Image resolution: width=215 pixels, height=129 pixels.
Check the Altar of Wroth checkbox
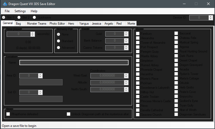176,110
